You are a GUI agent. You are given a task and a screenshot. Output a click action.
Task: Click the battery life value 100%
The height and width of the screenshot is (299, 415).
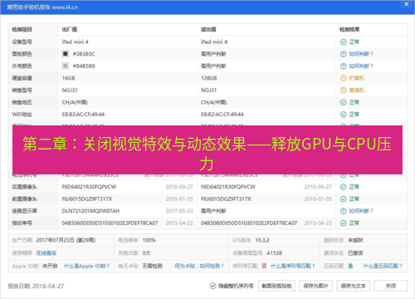(149, 240)
